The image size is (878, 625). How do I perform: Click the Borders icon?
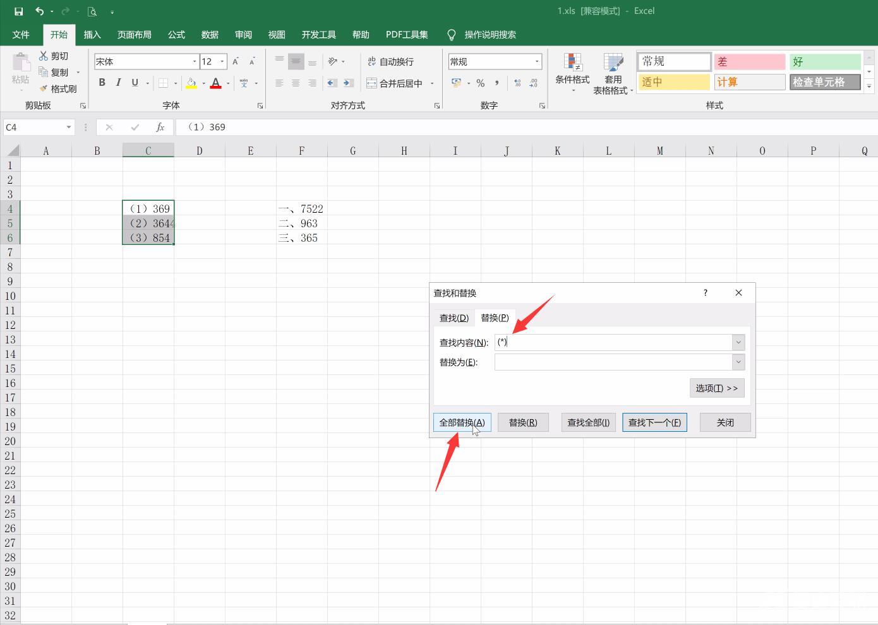click(x=163, y=83)
